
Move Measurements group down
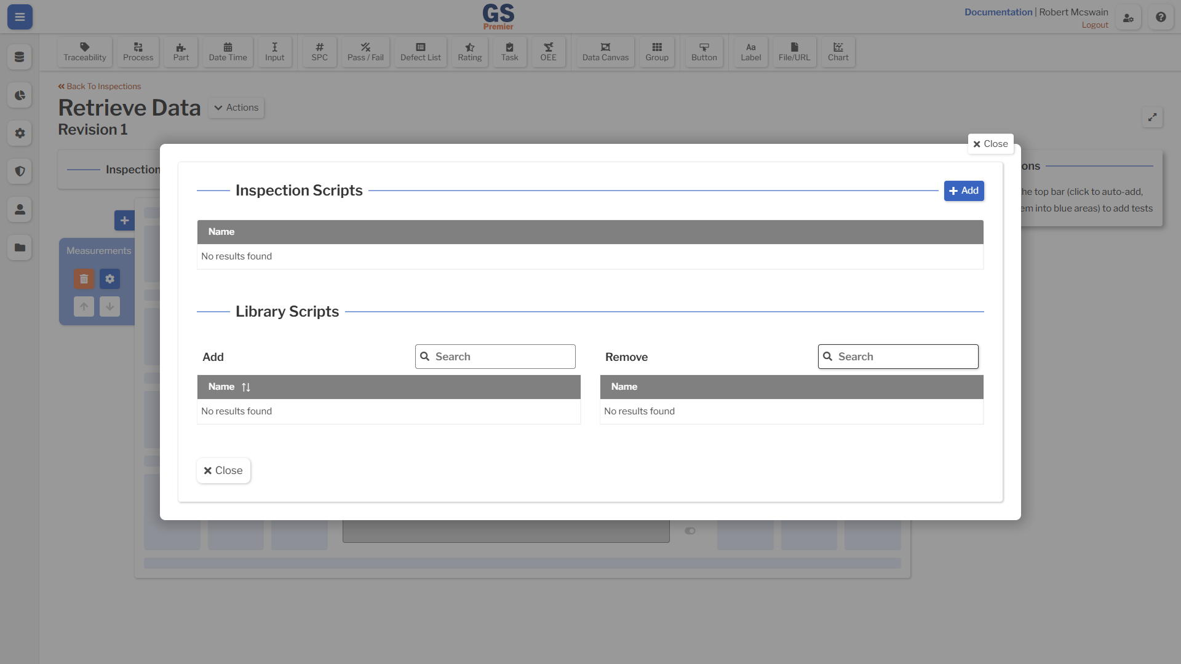coord(110,306)
